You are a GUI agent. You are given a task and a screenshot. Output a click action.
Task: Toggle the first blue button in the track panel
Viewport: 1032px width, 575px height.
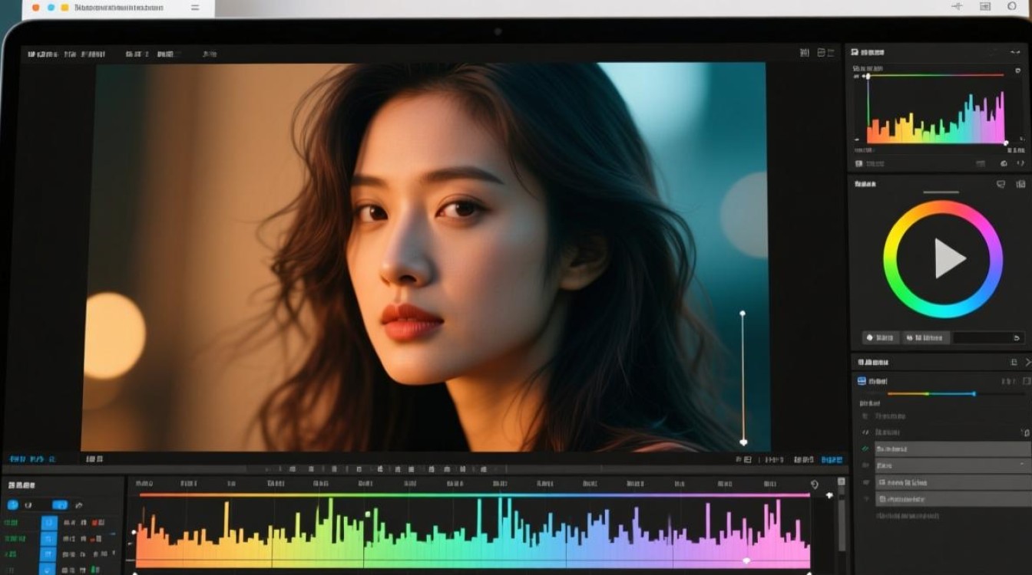(x=12, y=504)
